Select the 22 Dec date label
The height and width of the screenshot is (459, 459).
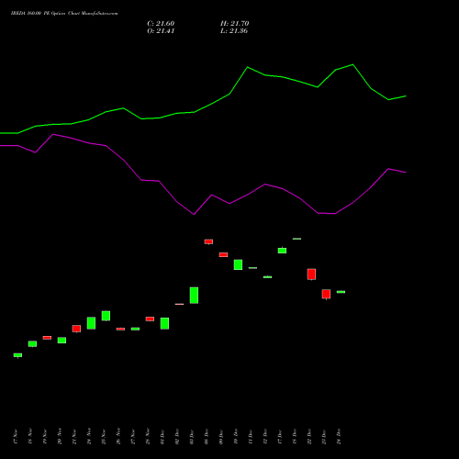(x=309, y=437)
